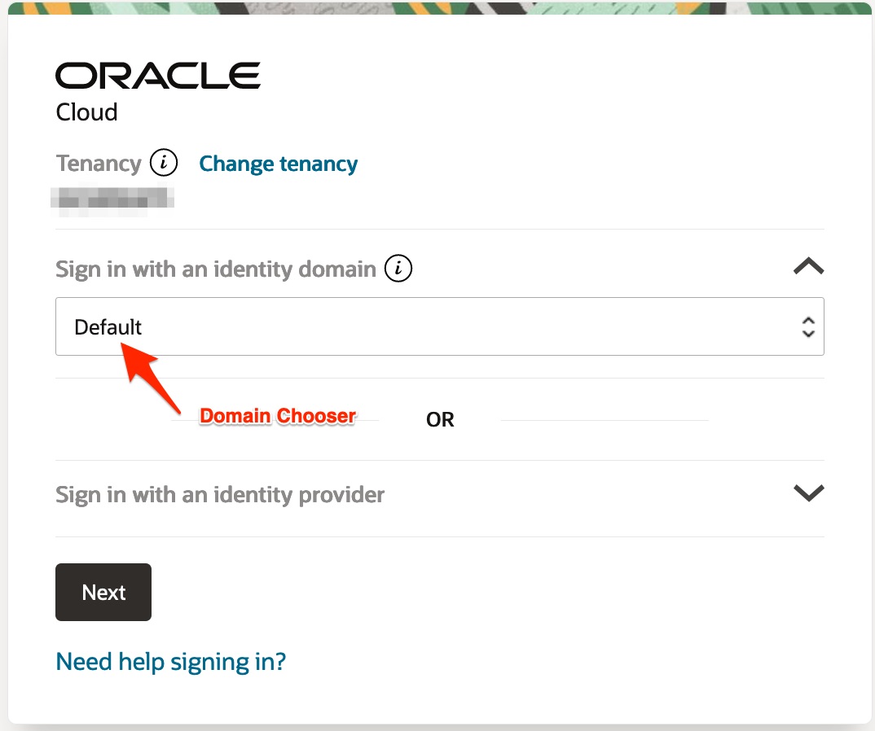The height and width of the screenshot is (731, 875).
Task: Click the Change tenancy link
Action: (278, 164)
